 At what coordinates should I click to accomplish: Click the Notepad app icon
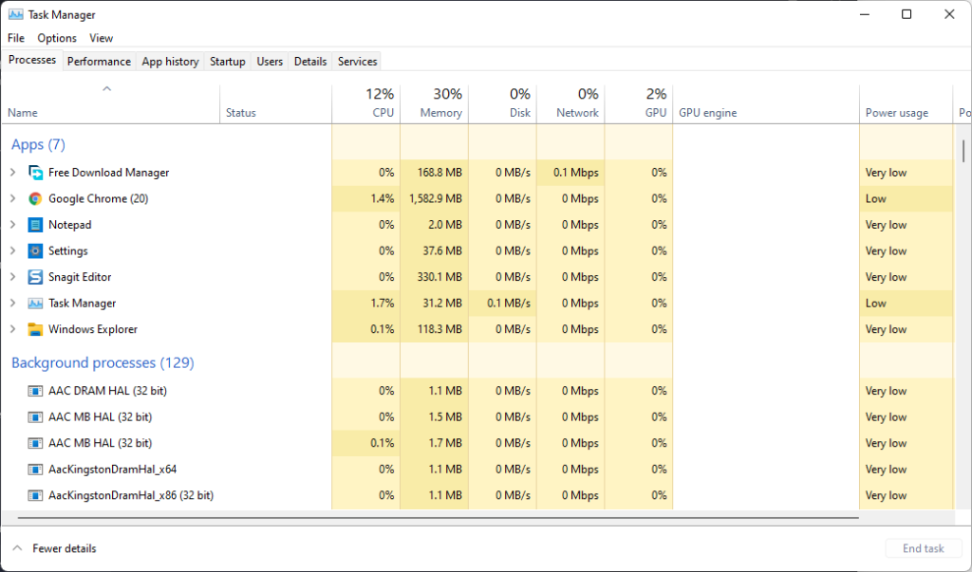pos(35,224)
